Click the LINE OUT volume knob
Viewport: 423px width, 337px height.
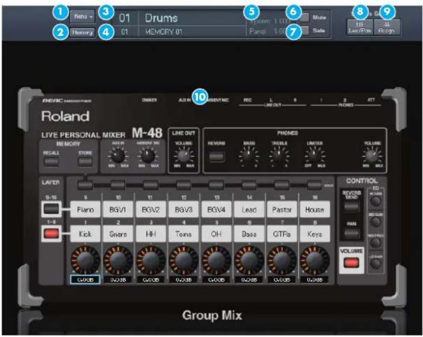183,156
